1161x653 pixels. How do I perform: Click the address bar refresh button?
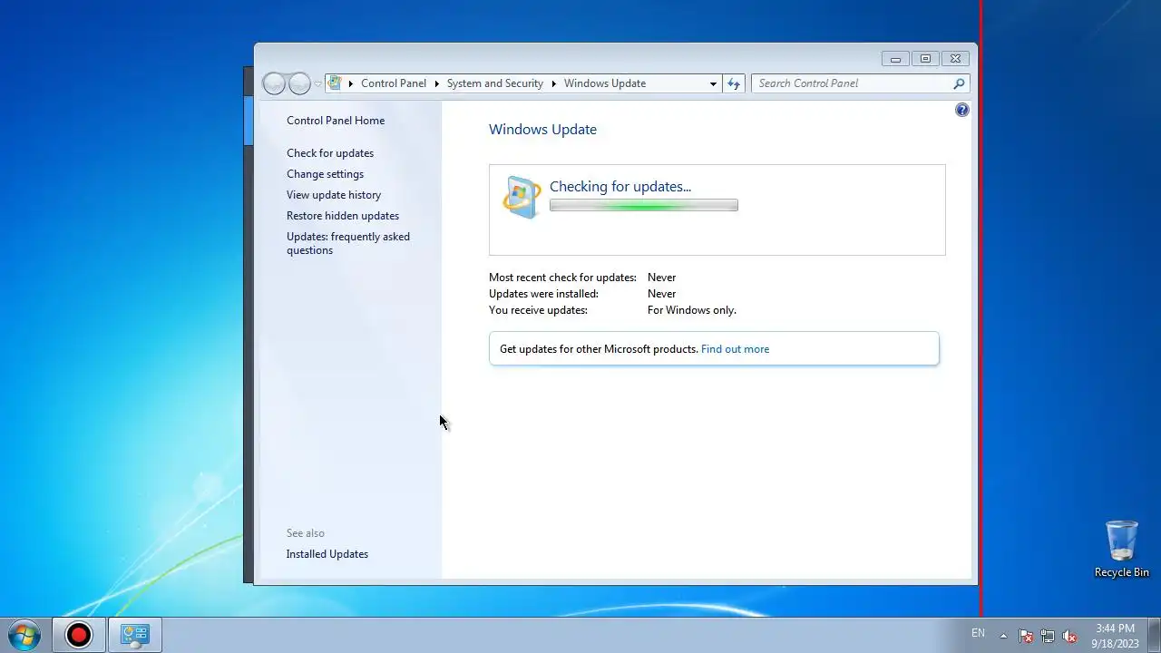tap(734, 83)
